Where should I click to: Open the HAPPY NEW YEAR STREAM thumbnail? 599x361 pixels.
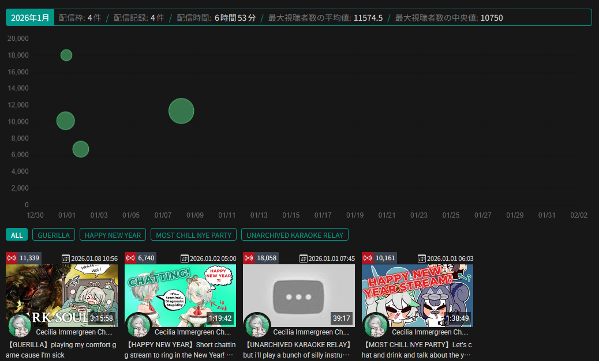pos(418,295)
